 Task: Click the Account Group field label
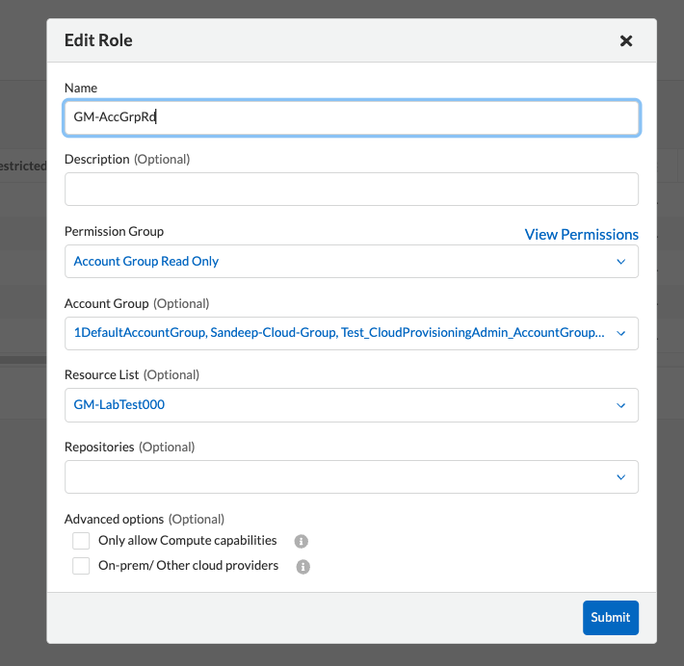(106, 303)
